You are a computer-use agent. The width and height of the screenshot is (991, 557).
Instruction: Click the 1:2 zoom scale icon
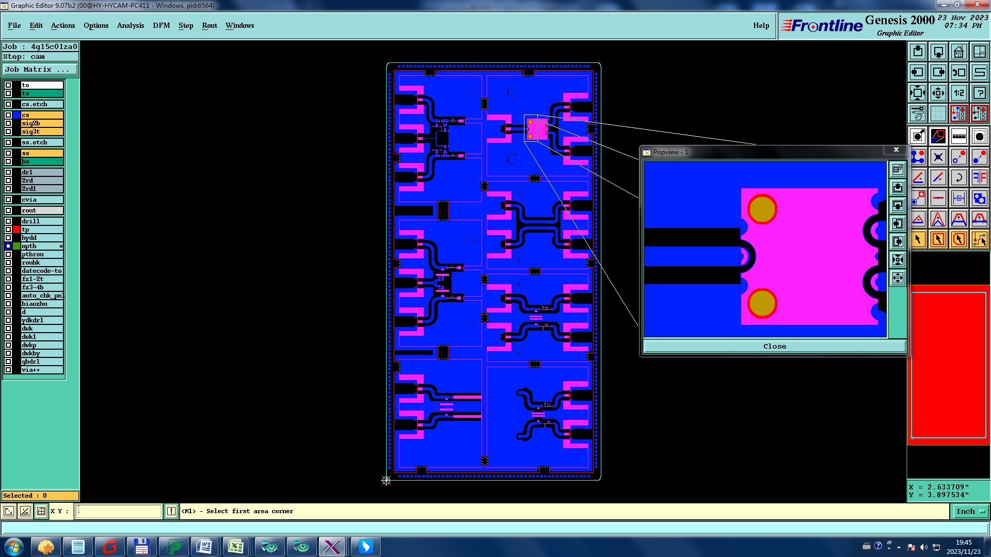click(958, 93)
